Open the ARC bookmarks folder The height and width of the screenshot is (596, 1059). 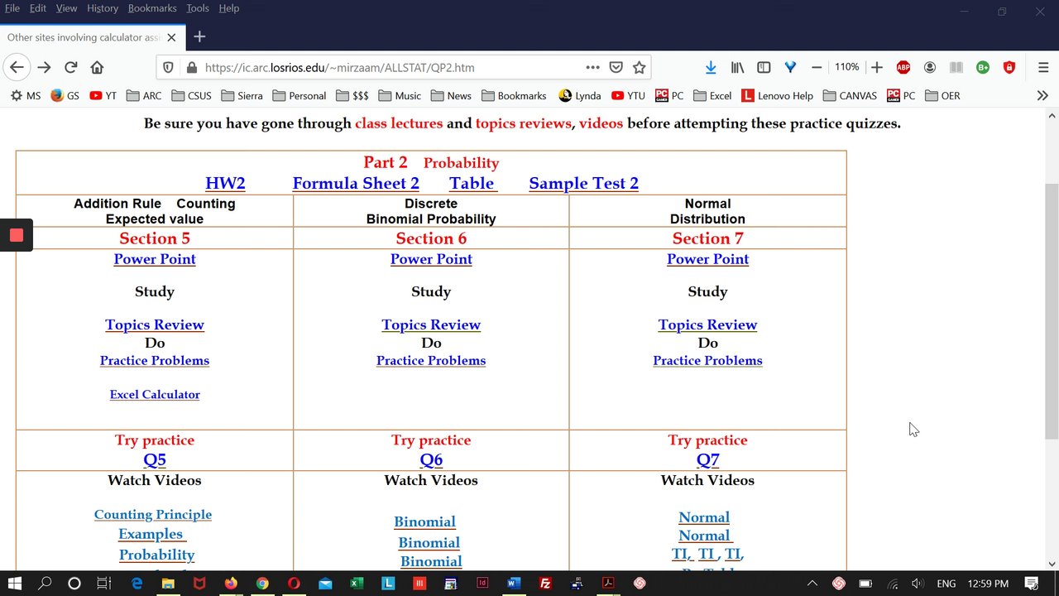144,95
